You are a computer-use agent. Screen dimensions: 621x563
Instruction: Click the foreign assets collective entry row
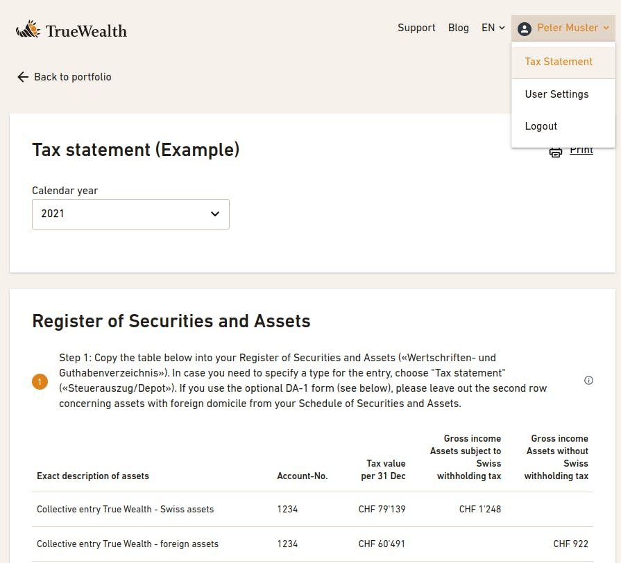(312, 544)
